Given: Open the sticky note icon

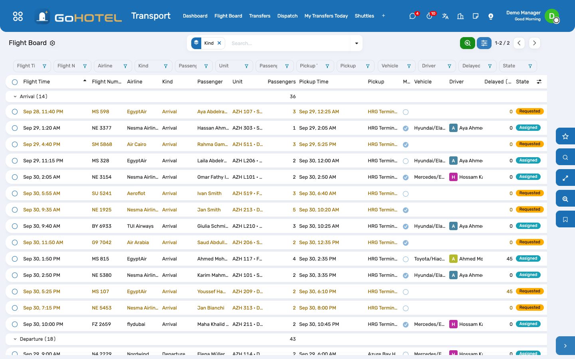Looking at the screenshot, I should pyautogui.click(x=476, y=16).
